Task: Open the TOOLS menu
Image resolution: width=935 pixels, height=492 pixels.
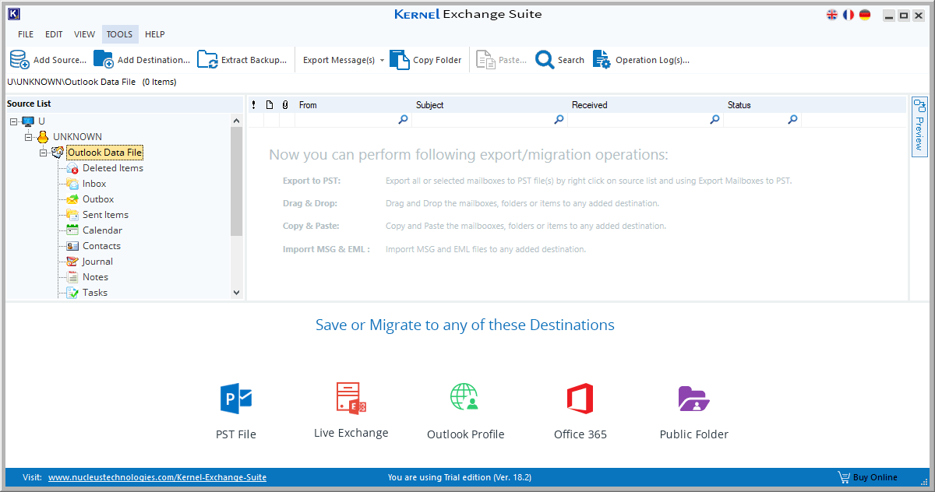Action: click(x=119, y=33)
